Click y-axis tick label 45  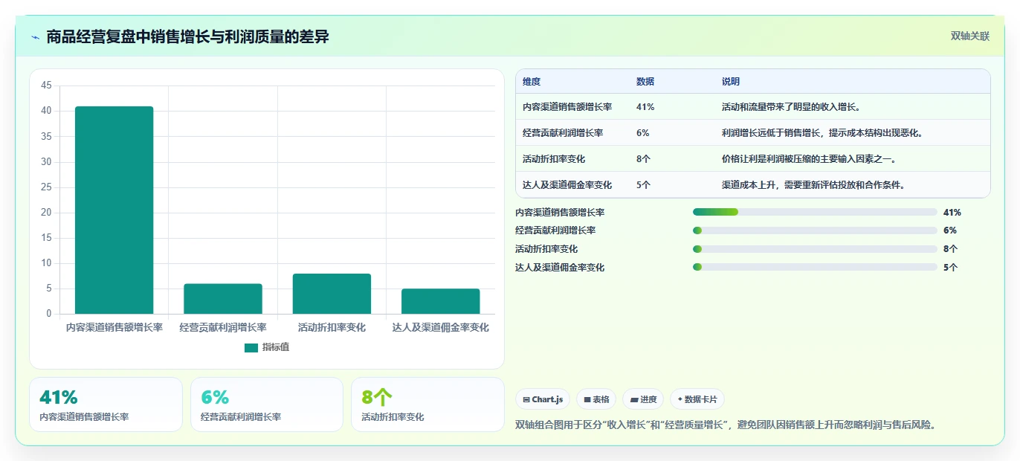[46, 86]
